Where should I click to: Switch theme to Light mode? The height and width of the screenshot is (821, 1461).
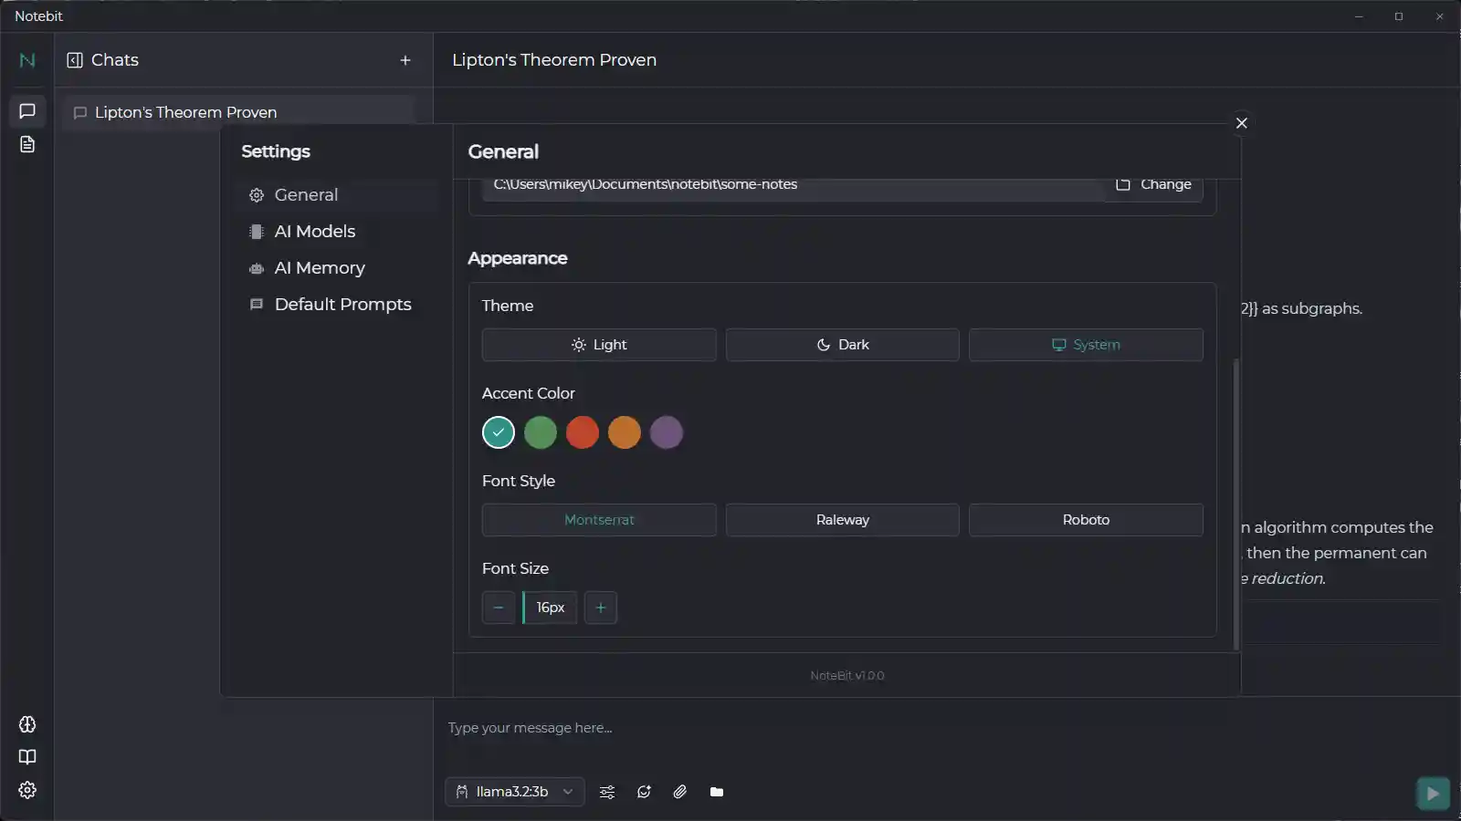[599, 345]
